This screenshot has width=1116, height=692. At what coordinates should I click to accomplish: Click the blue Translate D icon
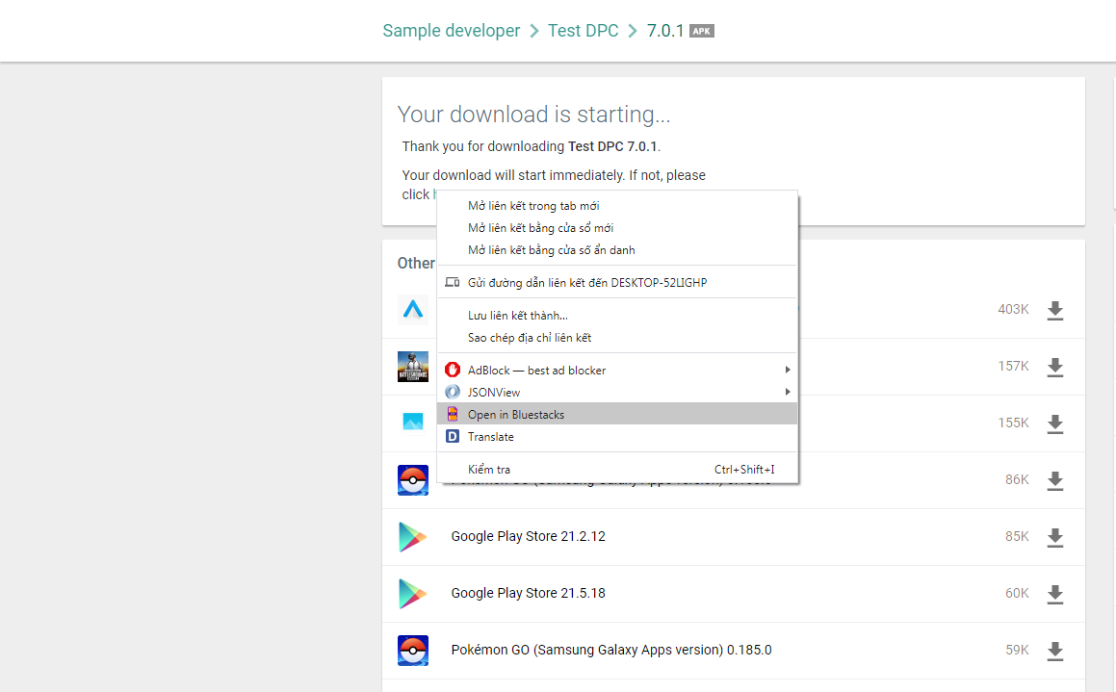tap(452, 436)
